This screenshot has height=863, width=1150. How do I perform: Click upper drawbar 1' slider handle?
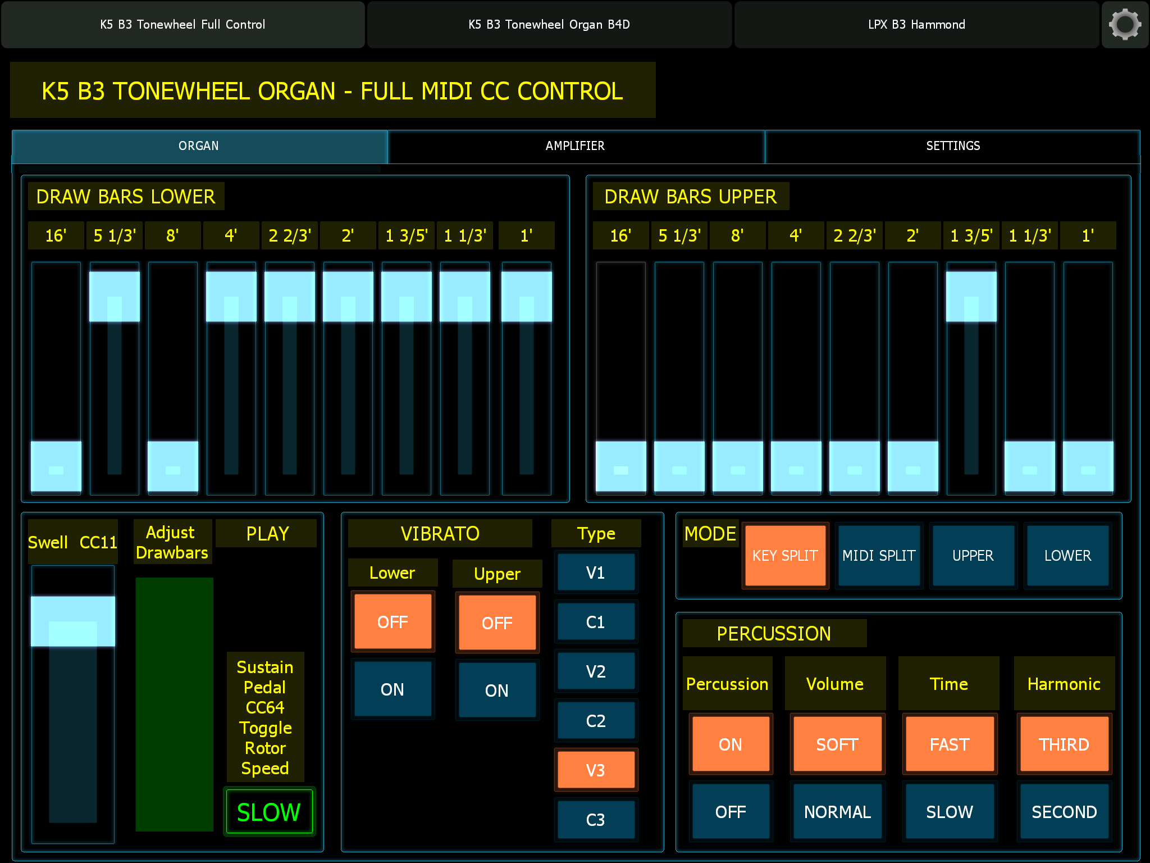tap(1088, 466)
